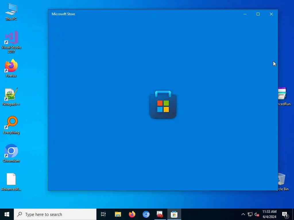Click the Microsoft Store title text
The width and height of the screenshot is (294, 220).
point(63,14)
